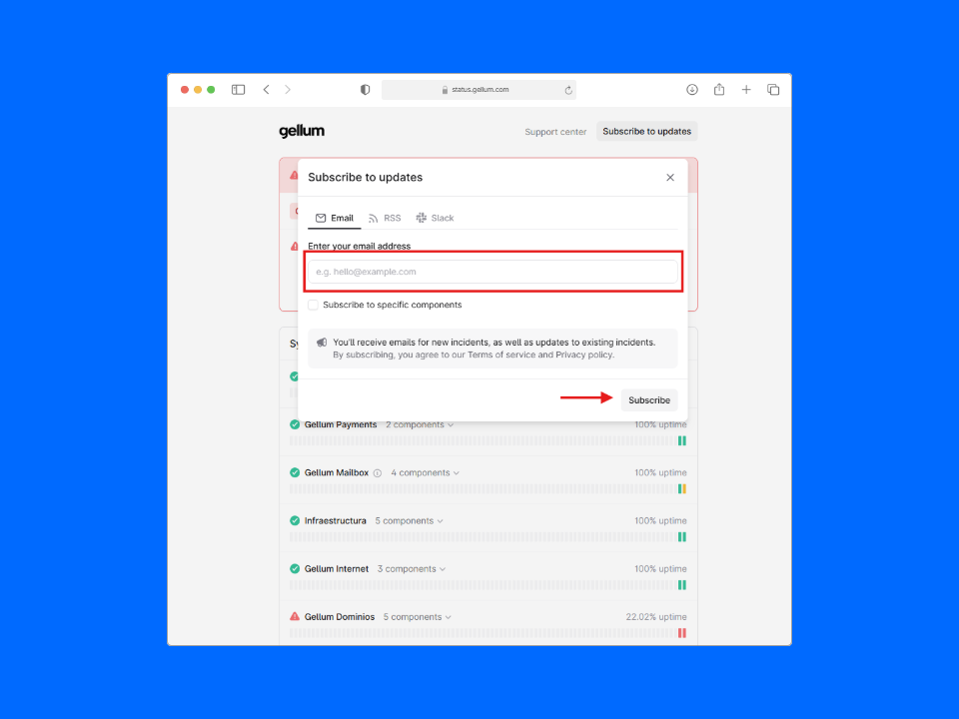959x719 pixels.
Task: Click the share icon in browser toolbar
Action: pyautogui.click(x=719, y=89)
